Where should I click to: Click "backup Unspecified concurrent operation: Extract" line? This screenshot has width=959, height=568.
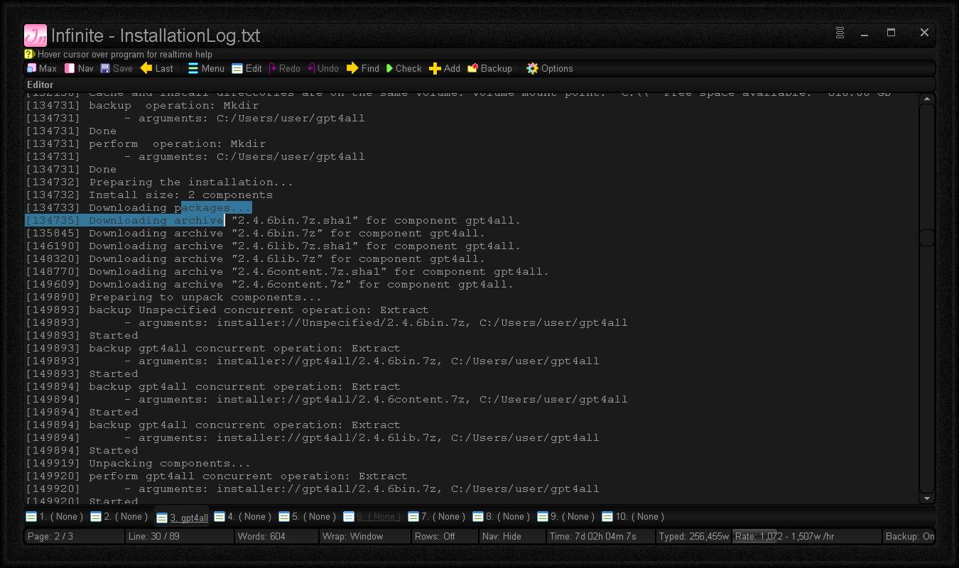pyautogui.click(x=227, y=310)
